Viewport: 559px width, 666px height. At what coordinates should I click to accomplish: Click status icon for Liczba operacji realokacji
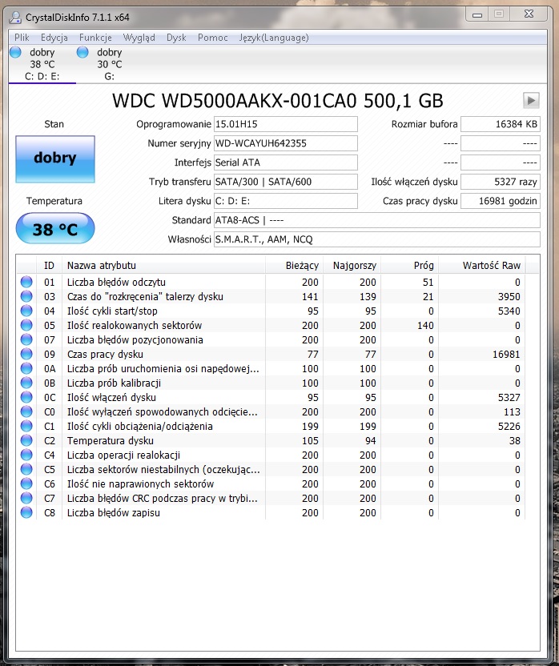click(x=26, y=455)
